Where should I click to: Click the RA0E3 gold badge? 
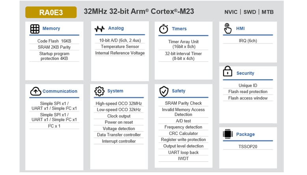click(x=51, y=12)
